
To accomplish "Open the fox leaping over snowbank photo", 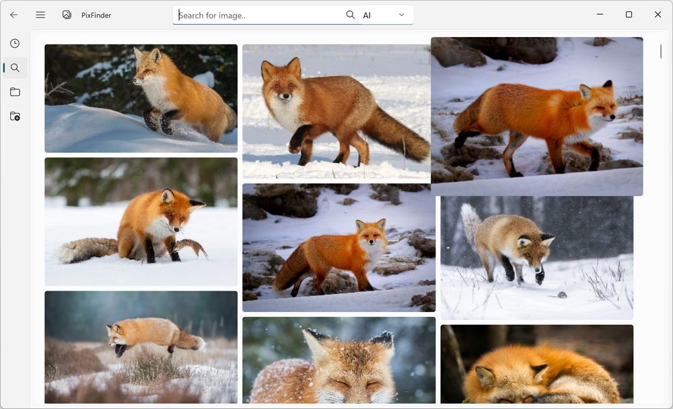I will click(141, 98).
